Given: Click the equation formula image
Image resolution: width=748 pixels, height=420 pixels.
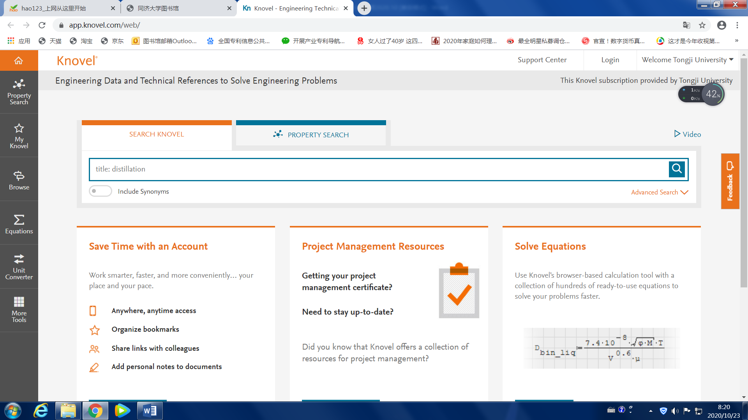Looking at the screenshot, I should [602, 348].
